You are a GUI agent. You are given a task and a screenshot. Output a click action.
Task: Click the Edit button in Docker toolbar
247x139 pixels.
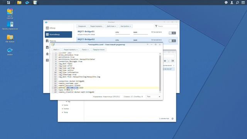point(96,26)
